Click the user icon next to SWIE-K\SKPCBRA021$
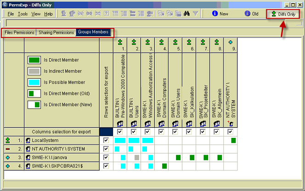The height and width of the screenshot is (191, 305). pyautogui.click(x=28, y=166)
